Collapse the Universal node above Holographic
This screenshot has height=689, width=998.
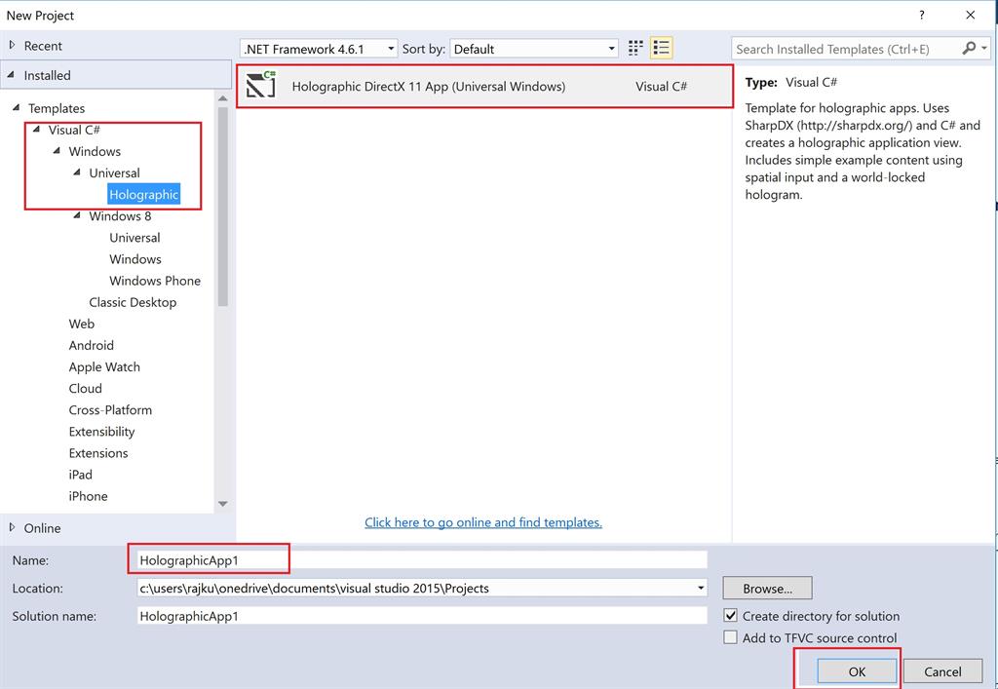[77, 172]
